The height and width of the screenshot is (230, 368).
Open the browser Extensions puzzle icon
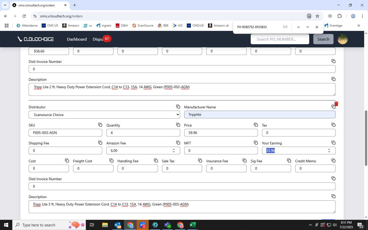[x=339, y=16]
